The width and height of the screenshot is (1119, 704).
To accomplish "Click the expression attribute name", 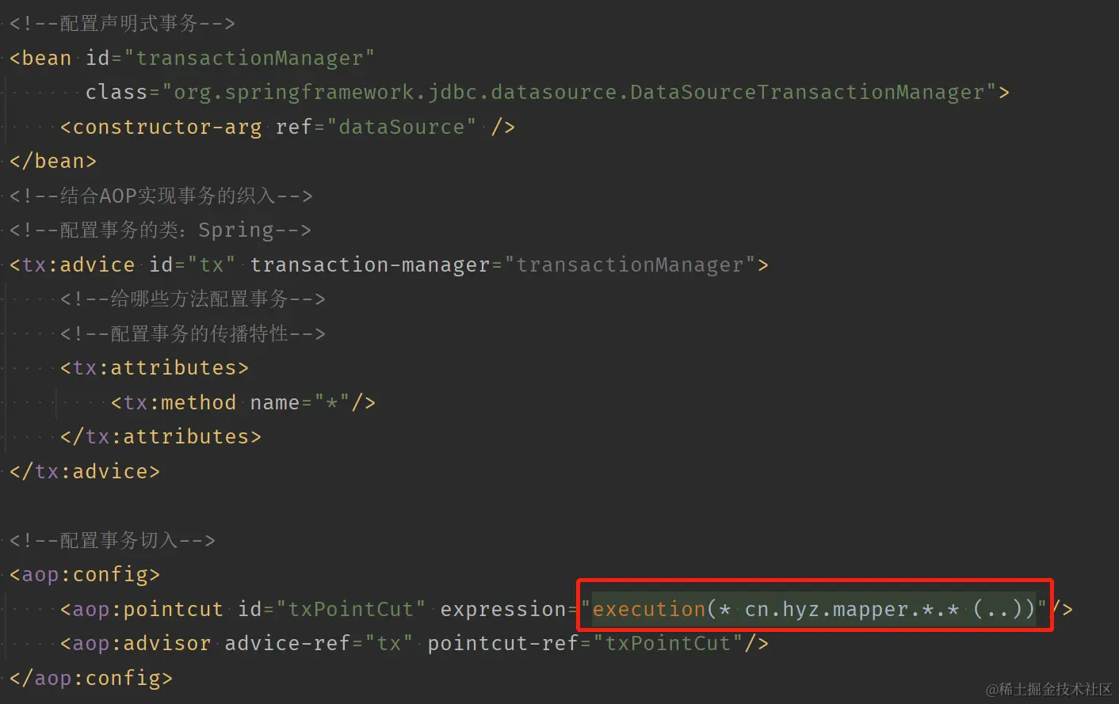I will (503, 609).
